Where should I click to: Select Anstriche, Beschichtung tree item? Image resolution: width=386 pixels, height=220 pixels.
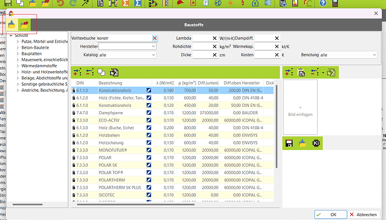(44, 90)
